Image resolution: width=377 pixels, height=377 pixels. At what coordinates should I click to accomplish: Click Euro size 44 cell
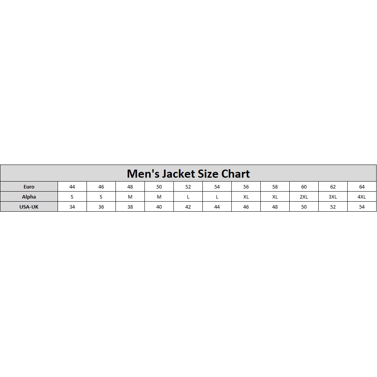click(72, 187)
